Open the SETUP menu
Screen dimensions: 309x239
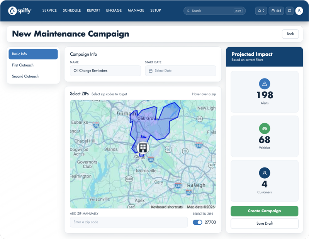click(156, 10)
